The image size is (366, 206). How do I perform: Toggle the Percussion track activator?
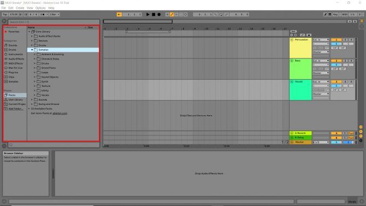292,40
